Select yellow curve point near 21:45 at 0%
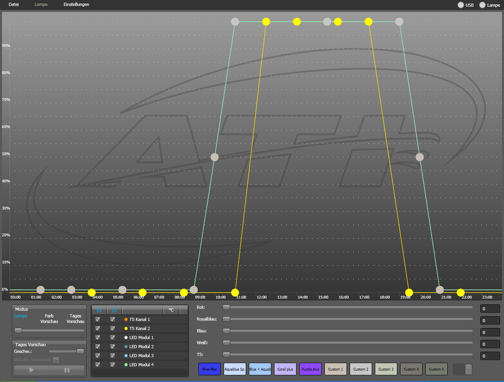Screen dimensions: 504x382 pos(461,293)
